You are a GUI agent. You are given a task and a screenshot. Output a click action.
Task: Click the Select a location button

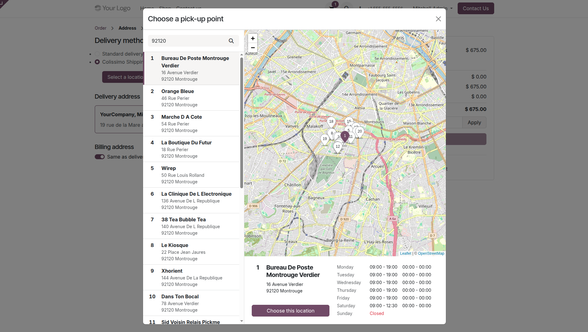coord(123,77)
